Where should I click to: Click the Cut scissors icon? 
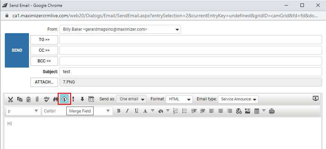click(x=10, y=99)
